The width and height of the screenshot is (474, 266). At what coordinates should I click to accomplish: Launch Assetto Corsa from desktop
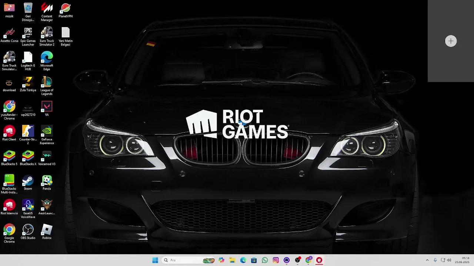[9, 35]
